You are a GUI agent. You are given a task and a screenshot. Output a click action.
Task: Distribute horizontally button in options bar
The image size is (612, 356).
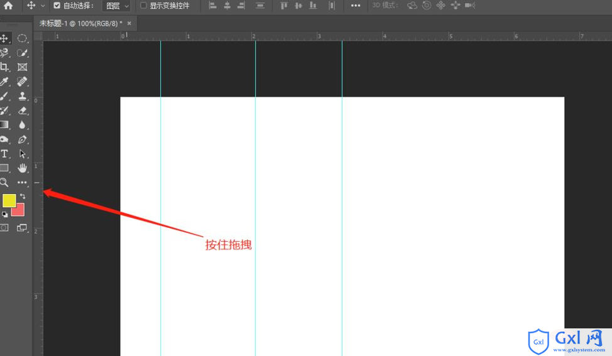point(332,6)
